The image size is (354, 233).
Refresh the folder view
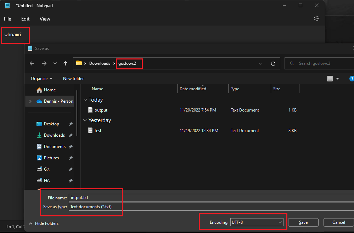point(273,63)
